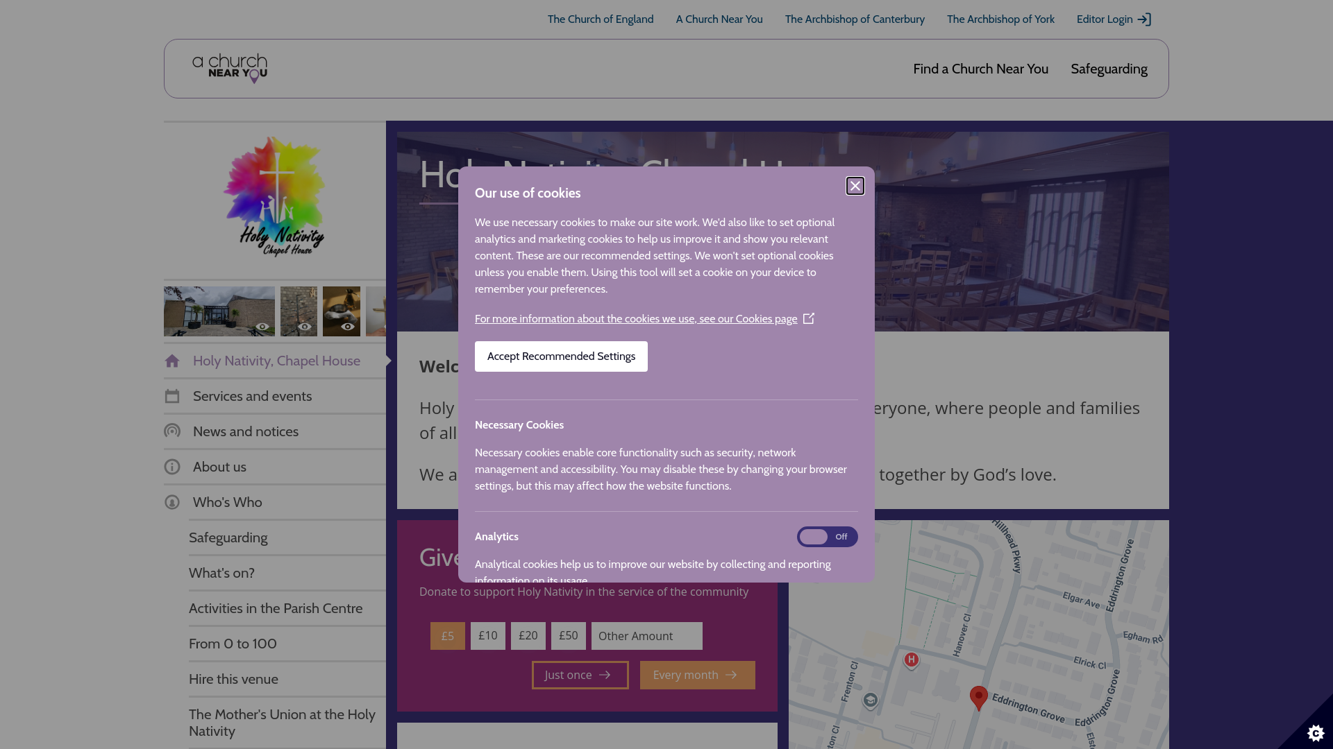Open The Mother's Union at the Holy Nativity
1333x749 pixels.
282,723
